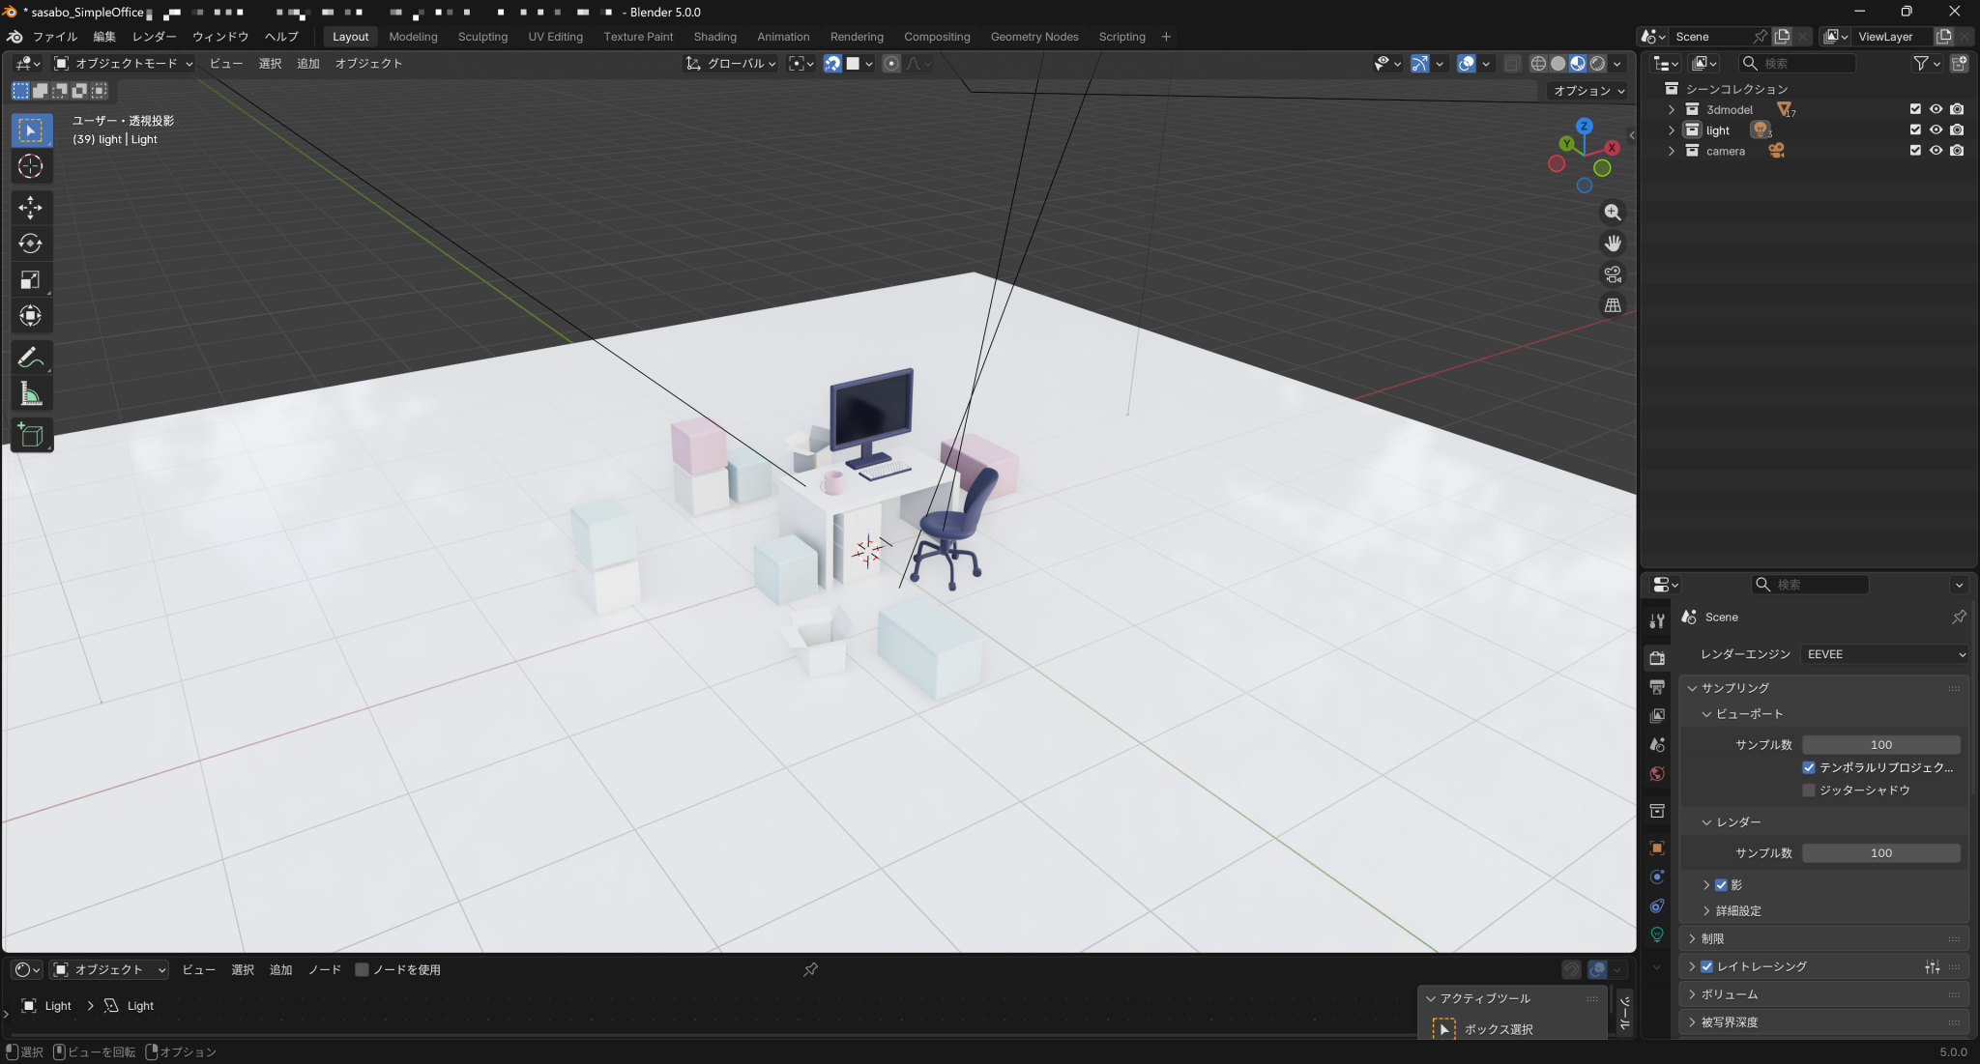Open the 編集 menu

pyautogui.click(x=103, y=37)
